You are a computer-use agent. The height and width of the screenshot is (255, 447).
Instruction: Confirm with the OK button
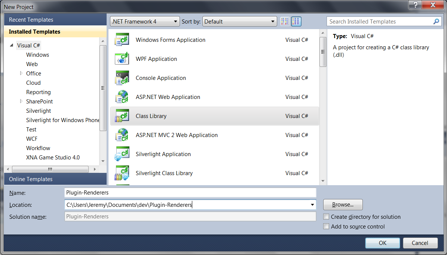click(x=383, y=243)
